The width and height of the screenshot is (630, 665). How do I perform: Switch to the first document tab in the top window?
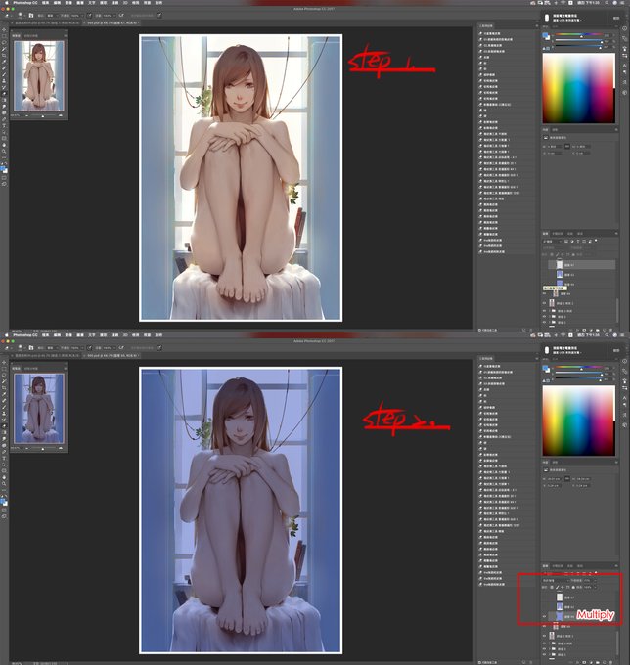click(x=46, y=22)
